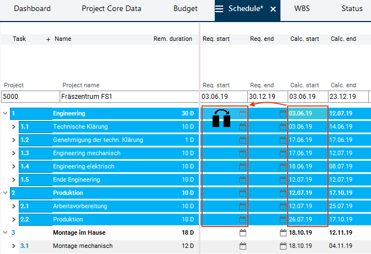Open the WBS tab

tap(302, 9)
